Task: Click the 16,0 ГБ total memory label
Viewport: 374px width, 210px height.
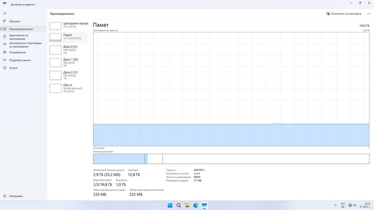Action: [364, 26]
